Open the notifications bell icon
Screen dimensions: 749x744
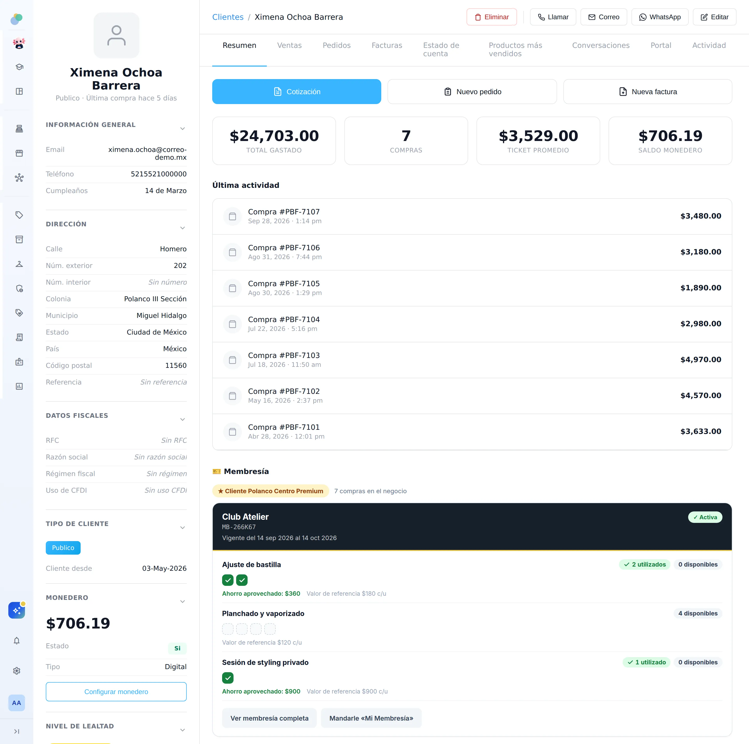[17, 641]
